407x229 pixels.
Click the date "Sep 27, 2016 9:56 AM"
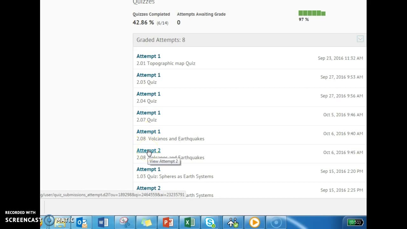[x=341, y=96]
